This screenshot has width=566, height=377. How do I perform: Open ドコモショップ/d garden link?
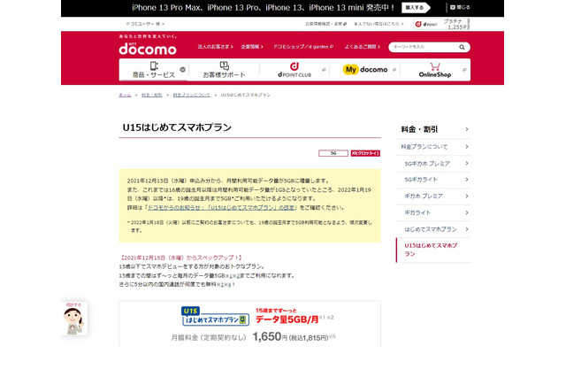303,47
